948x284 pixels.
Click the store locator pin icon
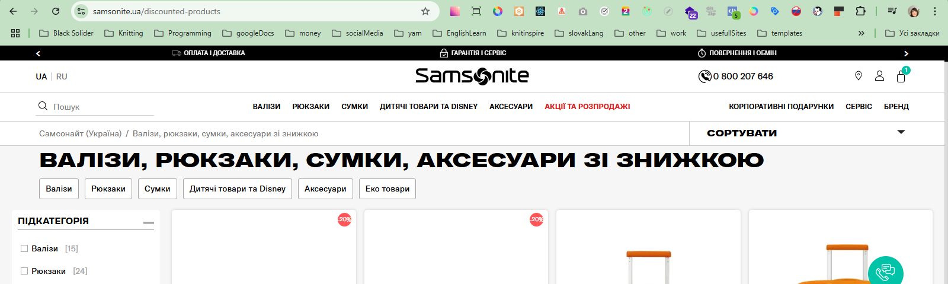coord(859,76)
